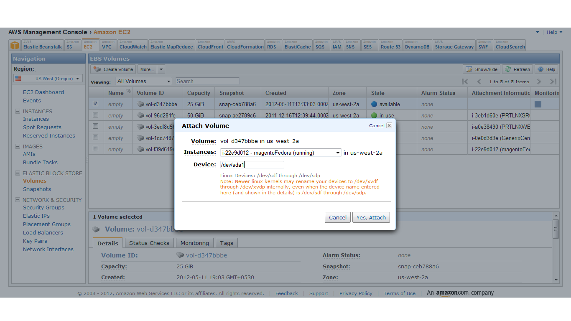
Task: Uncheck the vol-d347bbbe row checkbox
Action: [x=96, y=104]
